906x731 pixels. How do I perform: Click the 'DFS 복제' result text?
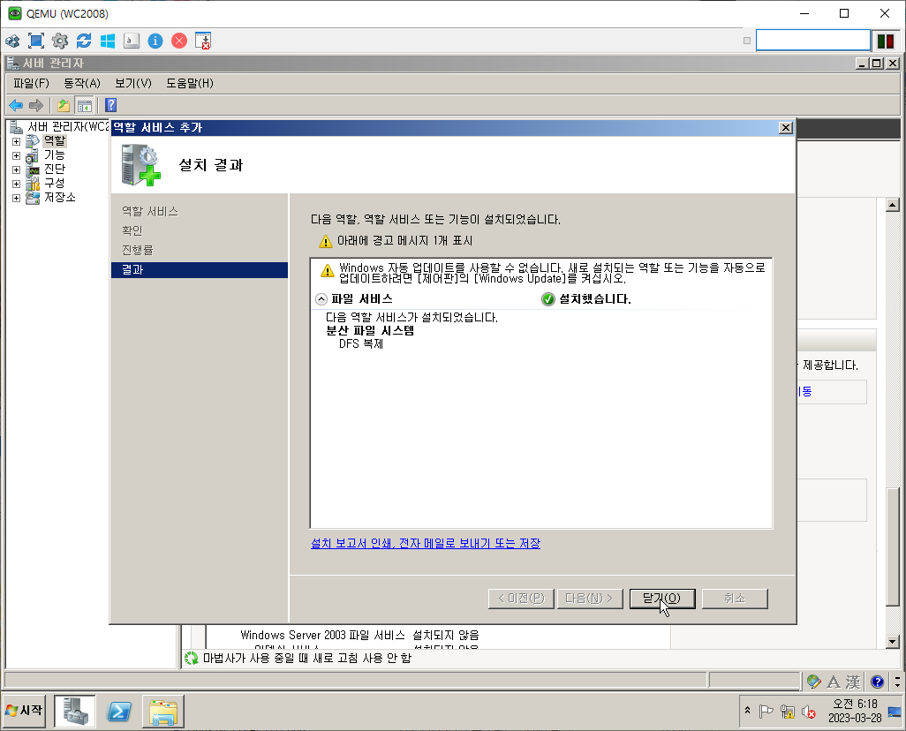pos(361,344)
